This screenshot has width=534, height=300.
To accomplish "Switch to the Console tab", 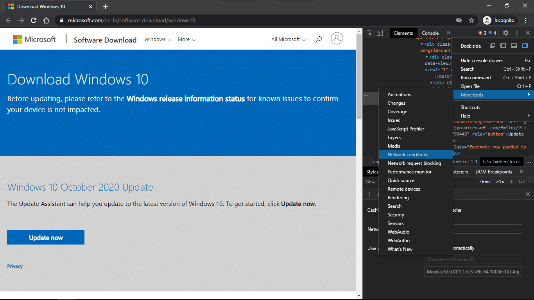I will (430, 33).
